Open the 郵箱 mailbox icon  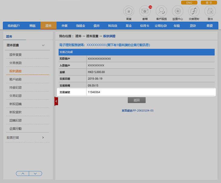click(x=145, y=11)
